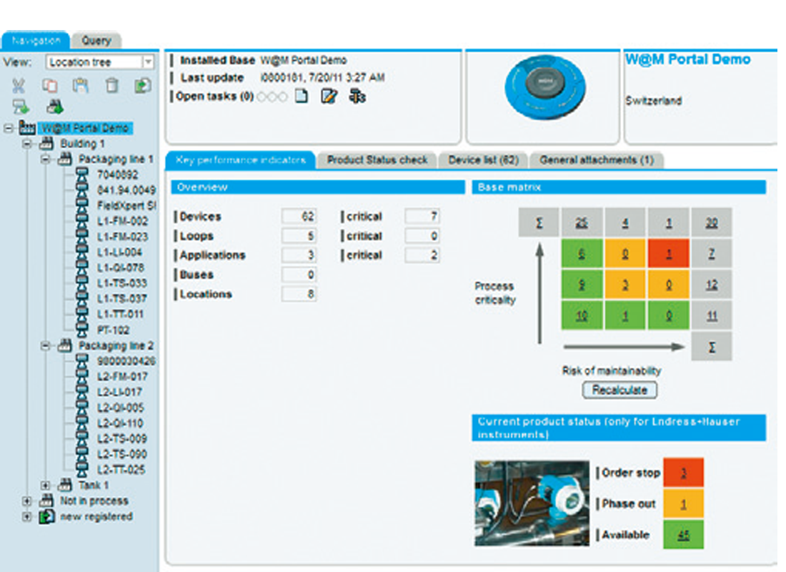Expand the Not in process node
The width and height of the screenshot is (786, 572).
click(27, 500)
